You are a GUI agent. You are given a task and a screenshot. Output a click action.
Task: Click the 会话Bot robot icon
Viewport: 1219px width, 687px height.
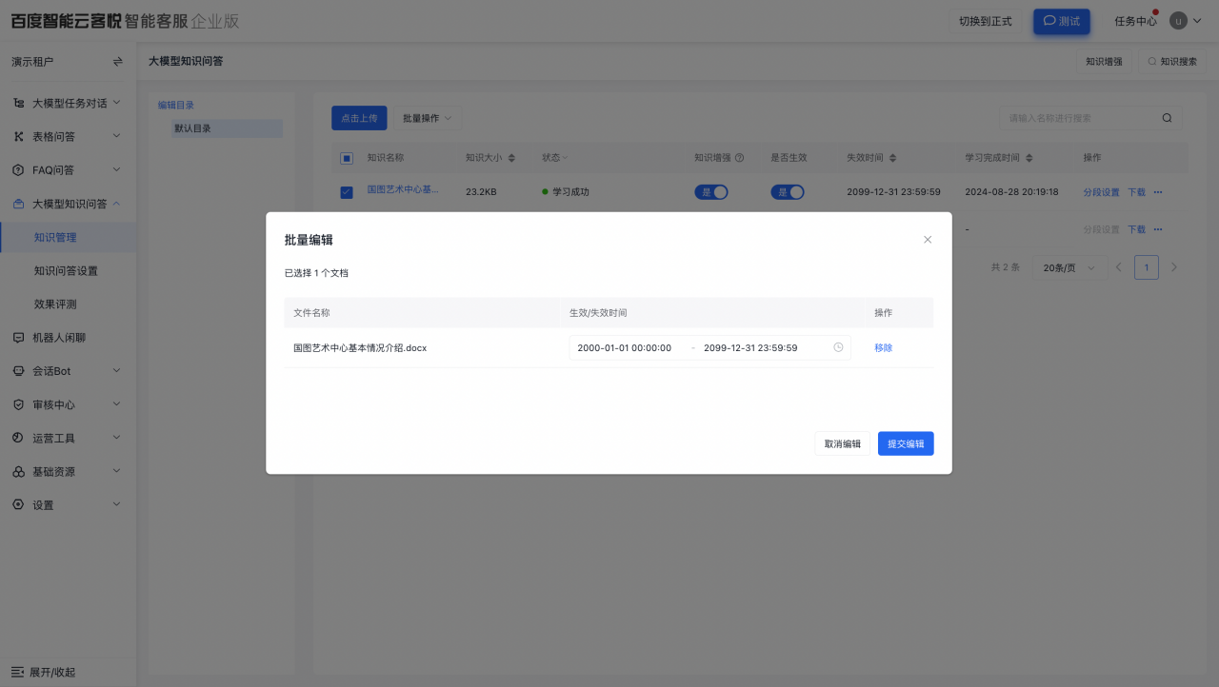(18, 371)
